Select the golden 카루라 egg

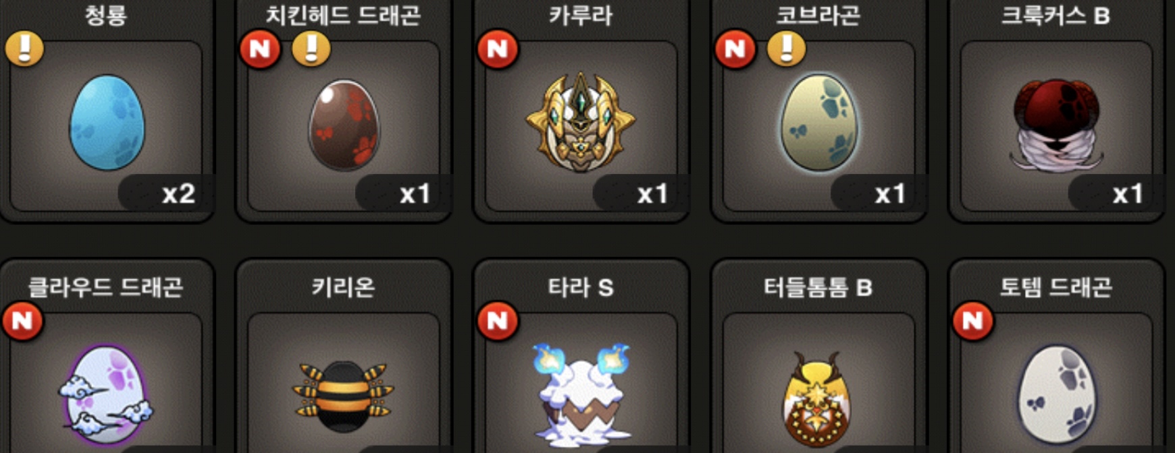(x=581, y=122)
